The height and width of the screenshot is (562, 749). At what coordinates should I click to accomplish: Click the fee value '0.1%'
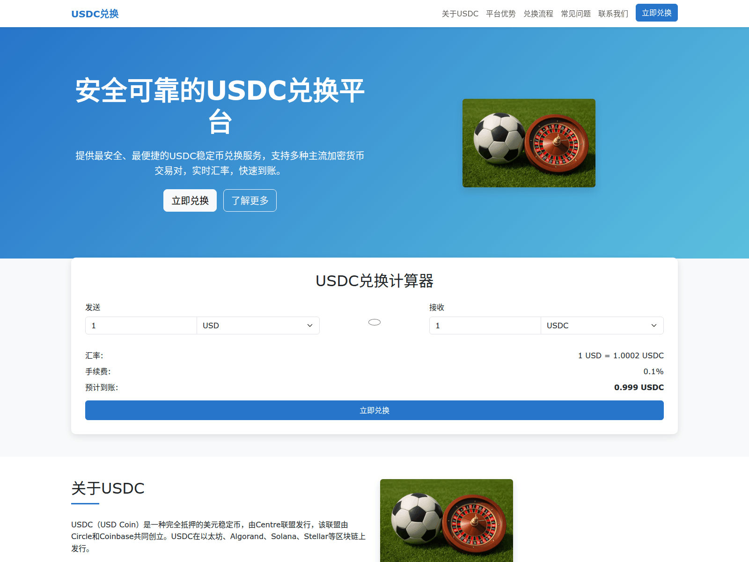pyautogui.click(x=654, y=371)
